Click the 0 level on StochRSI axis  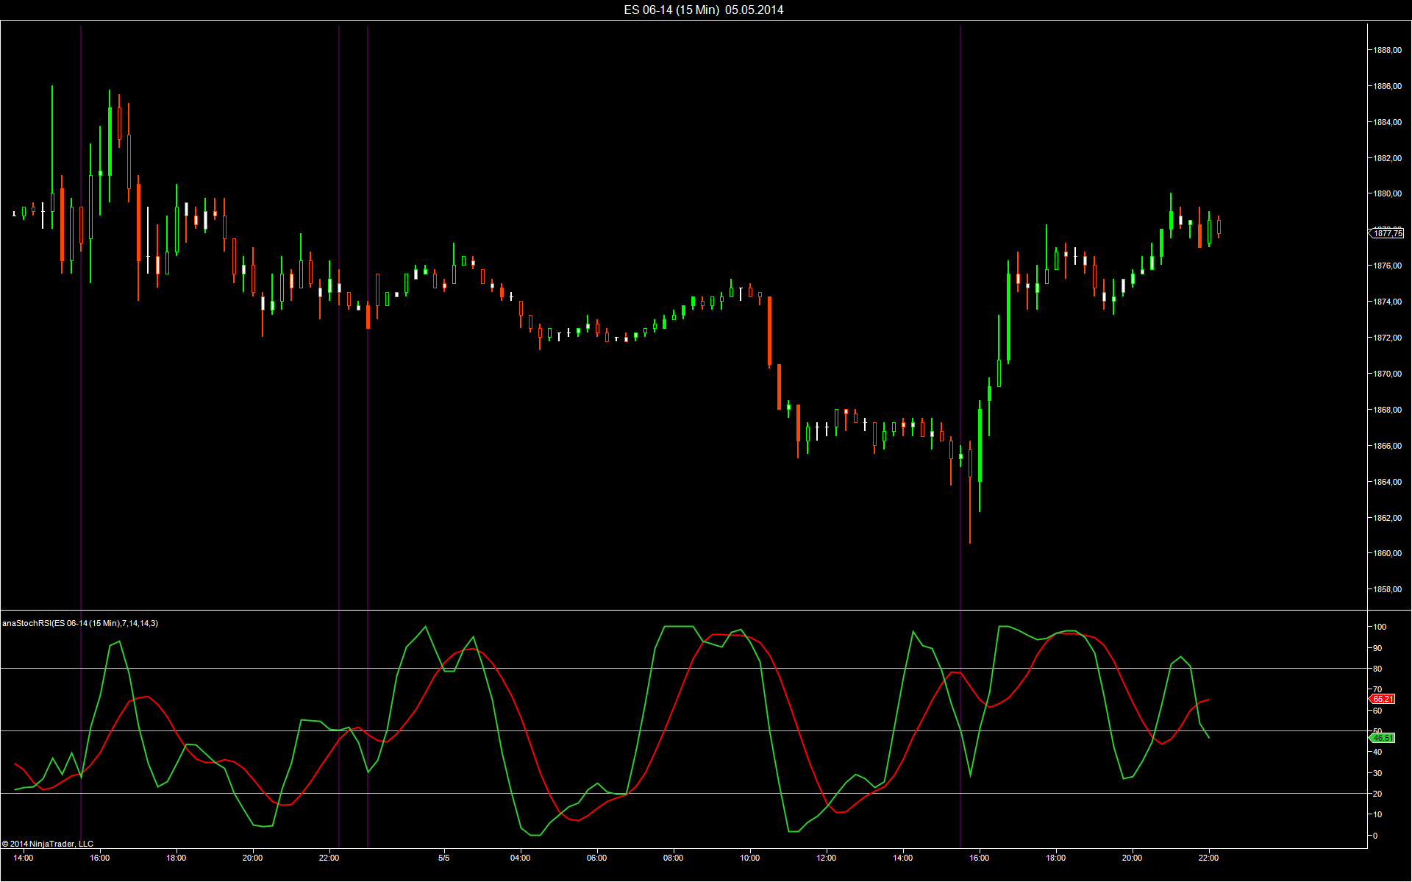click(1375, 836)
